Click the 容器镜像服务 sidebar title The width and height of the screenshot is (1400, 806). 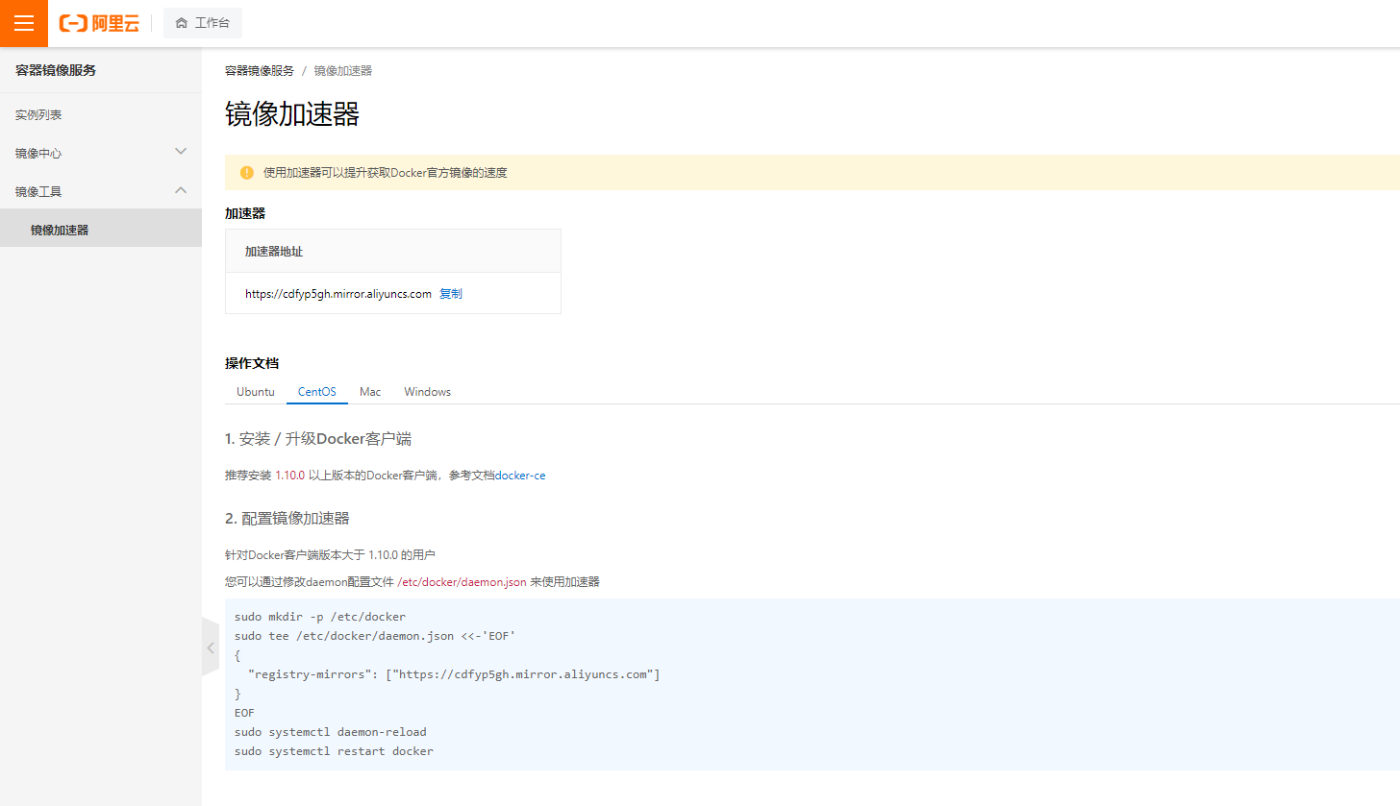click(x=56, y=70)
